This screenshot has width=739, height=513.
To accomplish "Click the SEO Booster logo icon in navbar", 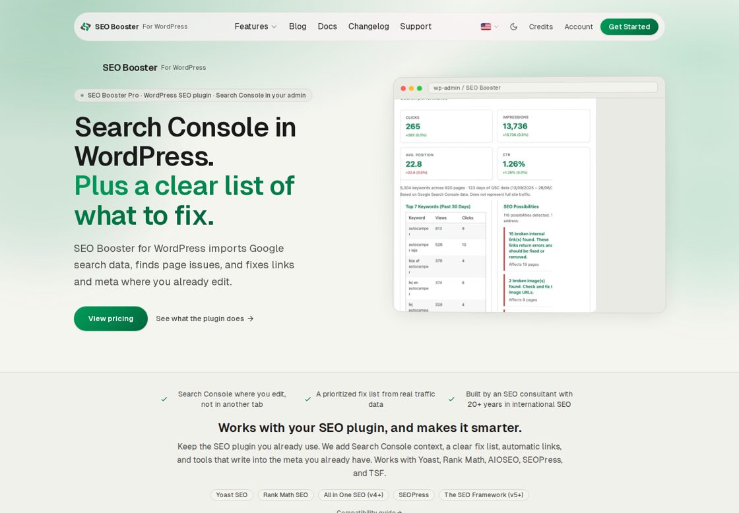I will [x=86, y=26].
